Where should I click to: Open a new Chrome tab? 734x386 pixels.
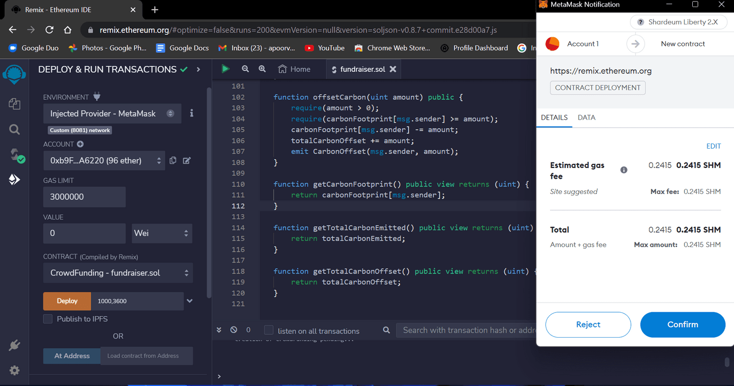[155, 10]
